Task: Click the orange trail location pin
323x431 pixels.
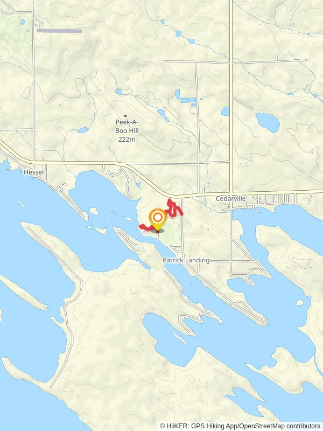Action: pos(158,220)
